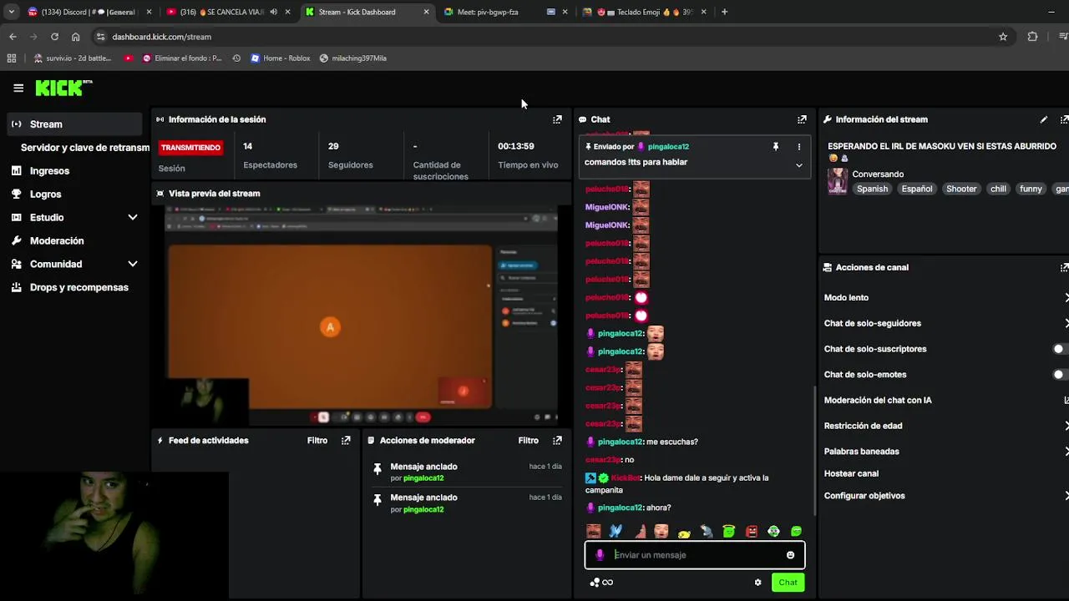
Task: Pop out the Feed de actividades panel
Action: click(x=346, y=441)
